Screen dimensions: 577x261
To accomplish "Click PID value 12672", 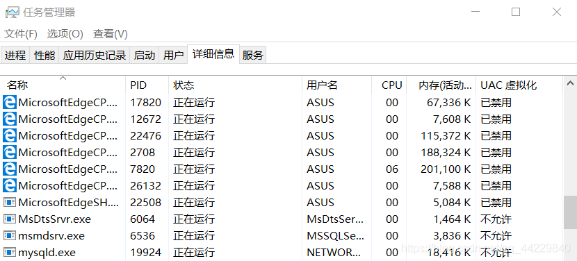I will (146, 119).
